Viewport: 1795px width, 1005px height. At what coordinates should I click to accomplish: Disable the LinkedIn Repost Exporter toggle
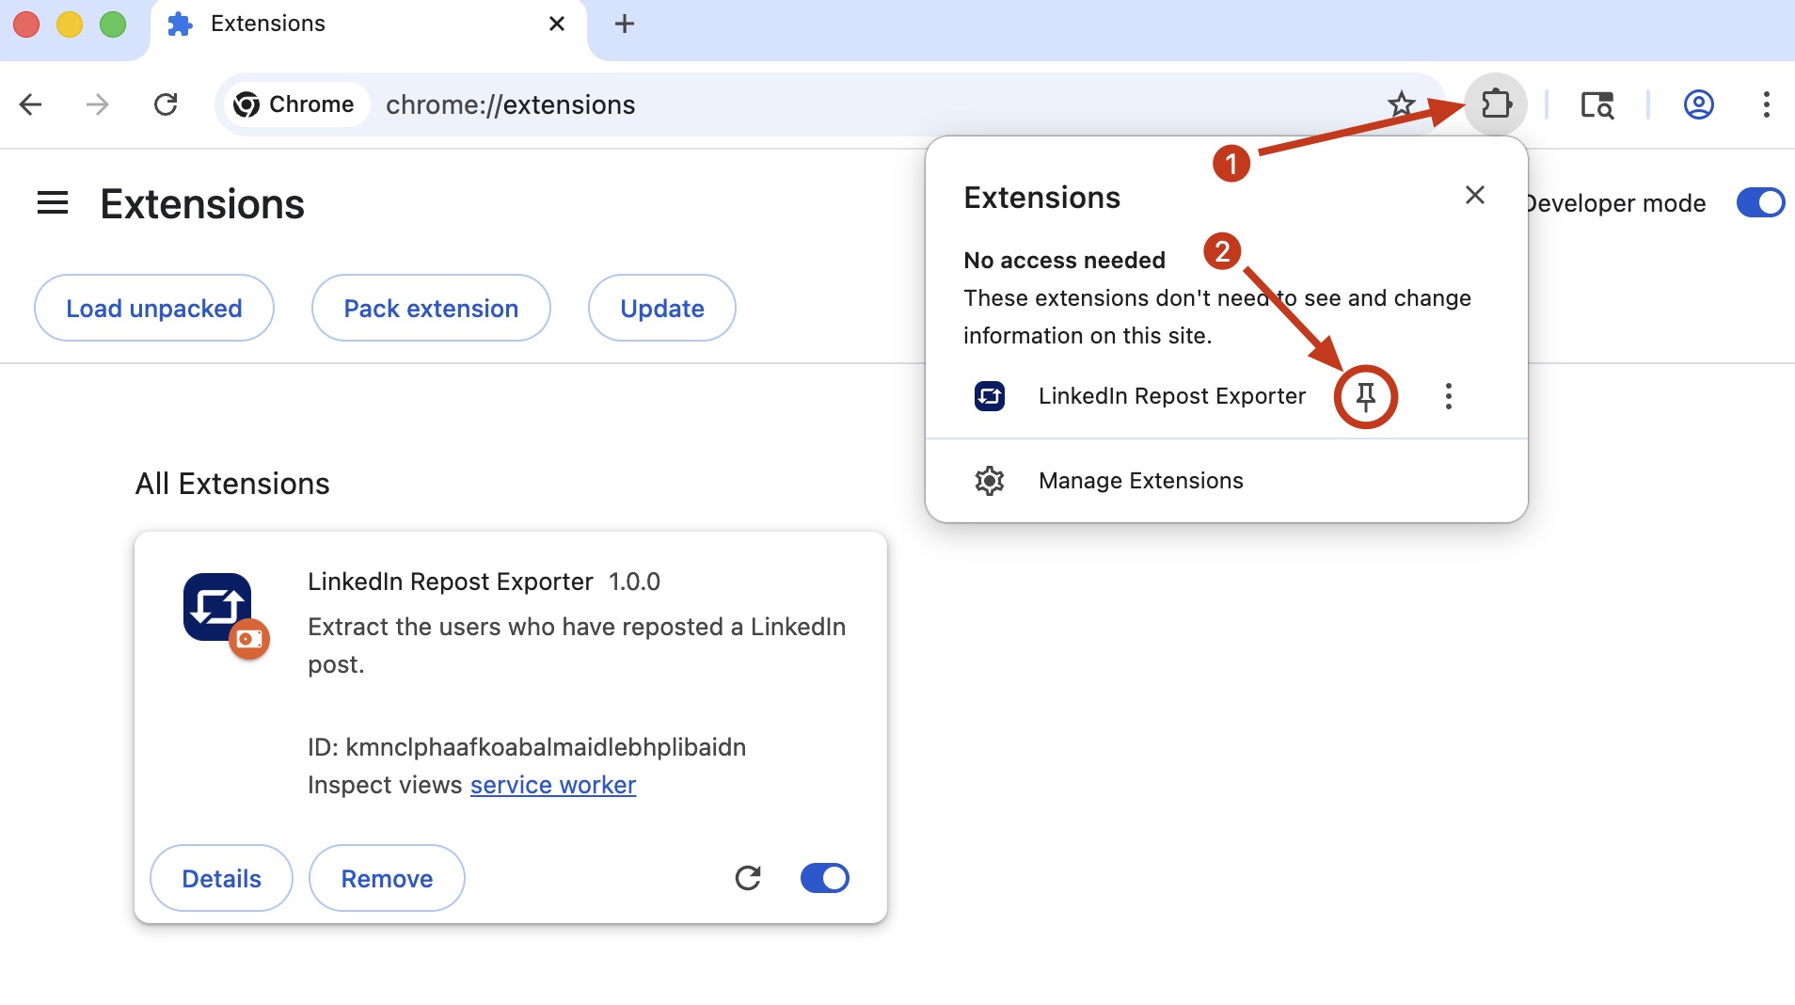click(x=825, y=878)
